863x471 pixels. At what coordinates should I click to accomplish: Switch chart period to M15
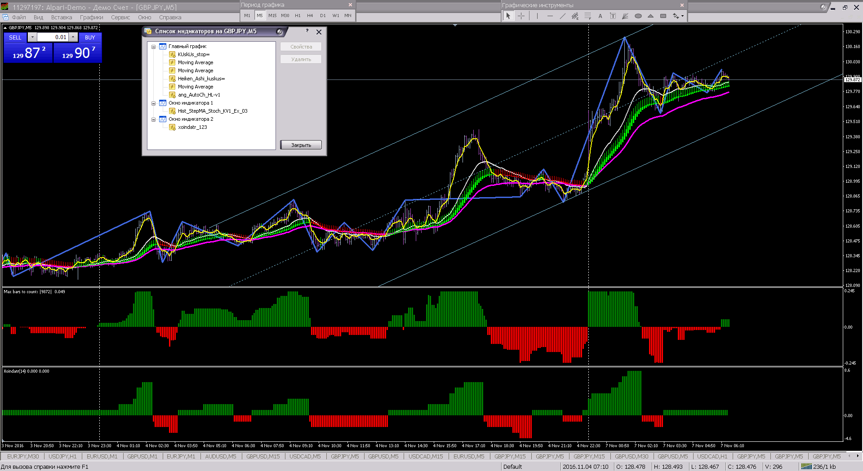click(272, 15)
